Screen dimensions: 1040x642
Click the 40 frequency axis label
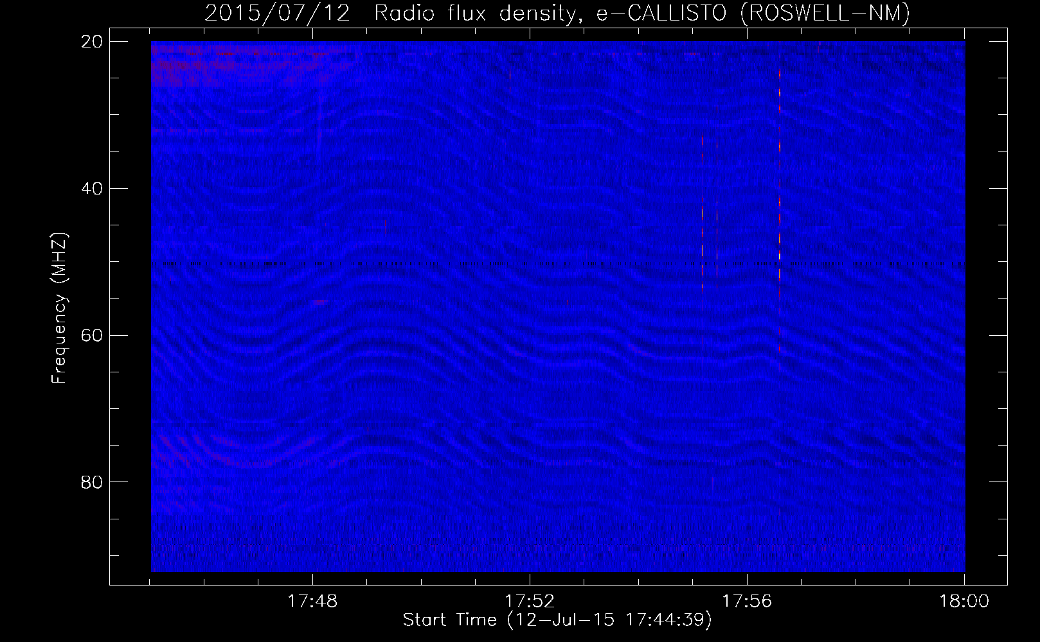92,189
